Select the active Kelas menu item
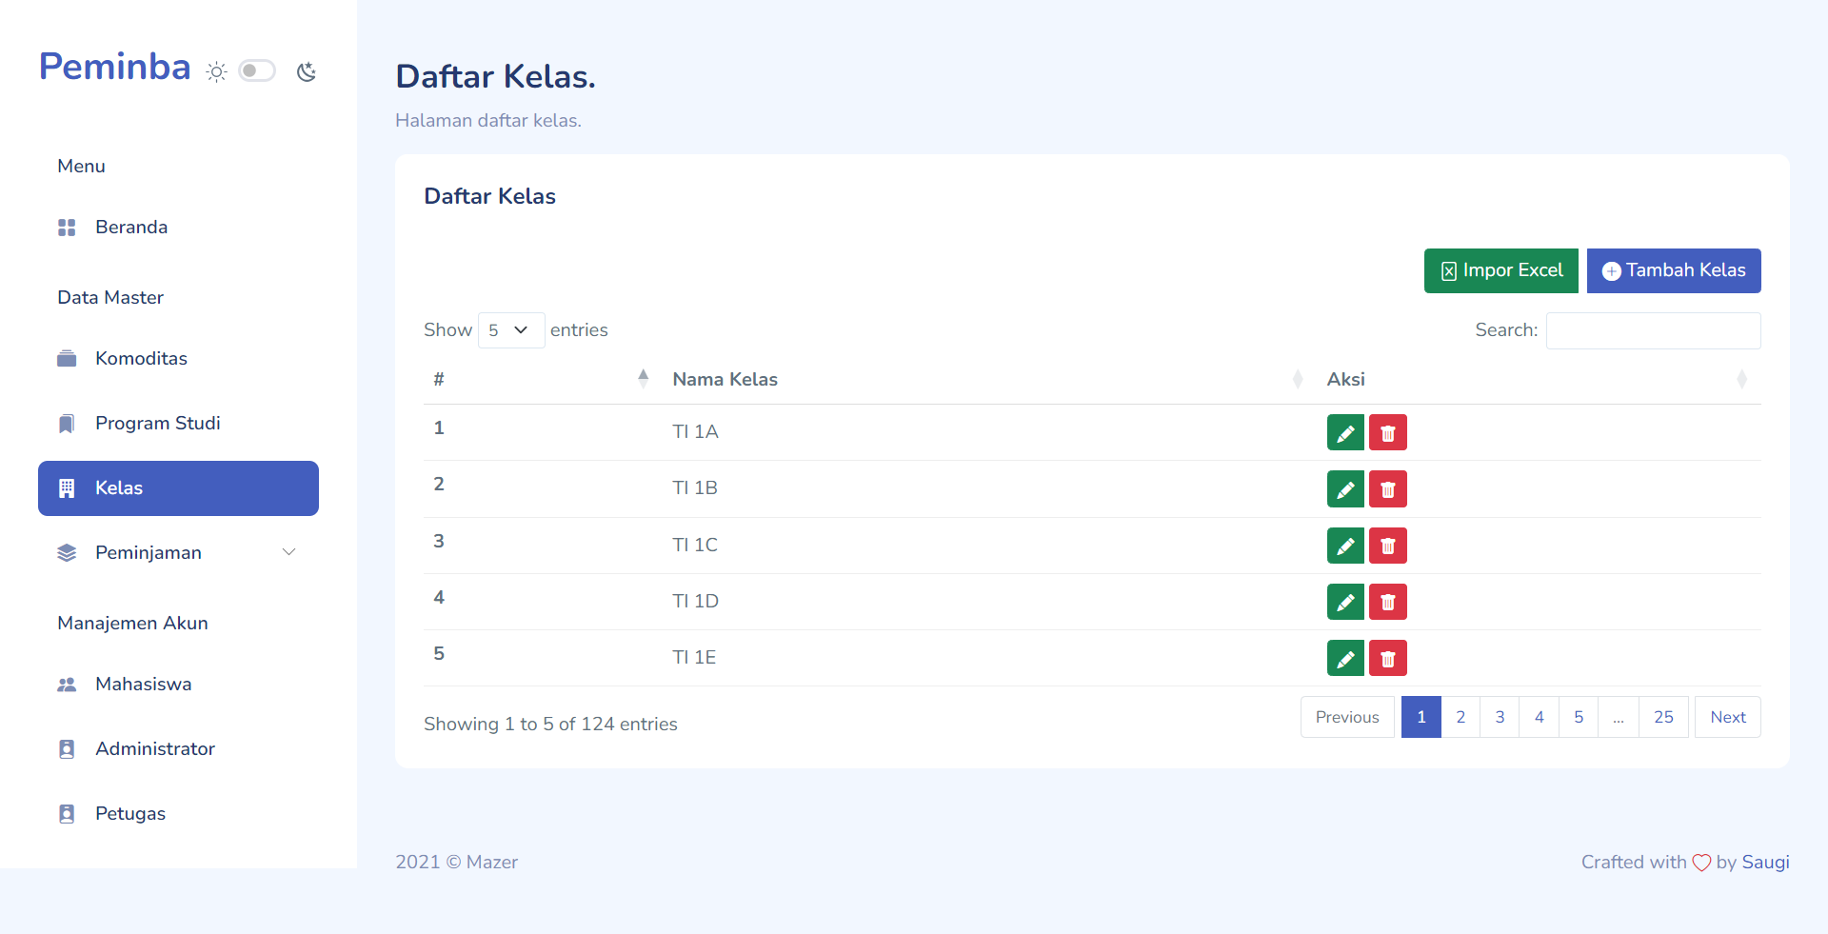Image resolution: width=1828 pixels, height=934 pixels. [x=179, y=488]
